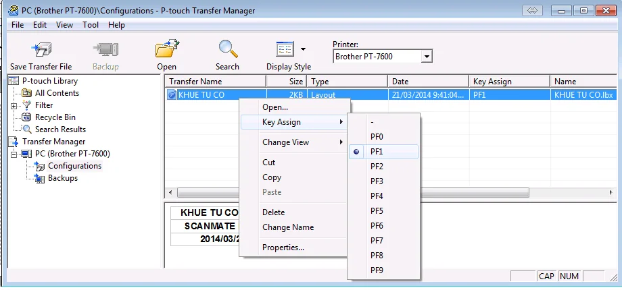
Task: Choose Properties... from context menu
Action: point(283,248)
